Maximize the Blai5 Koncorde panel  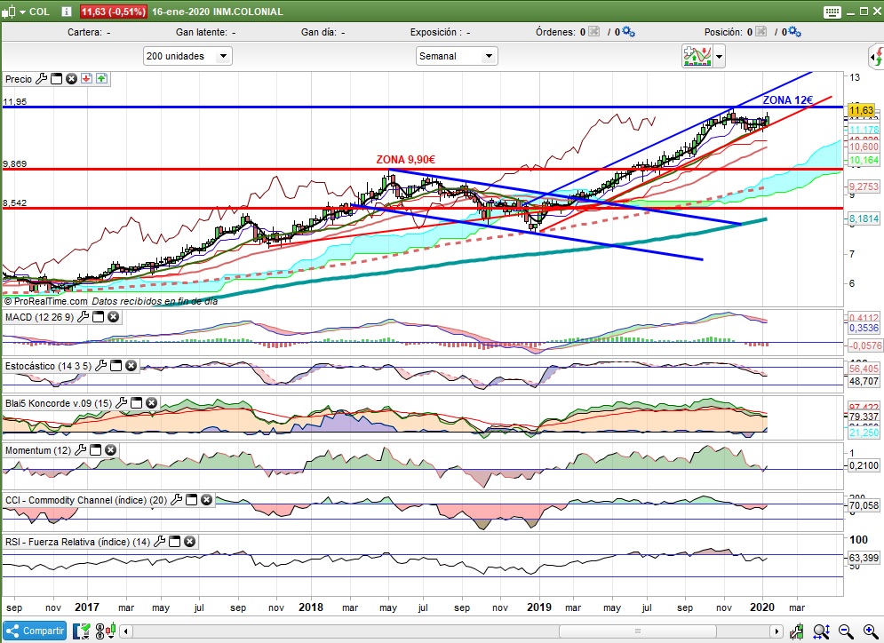136,403
